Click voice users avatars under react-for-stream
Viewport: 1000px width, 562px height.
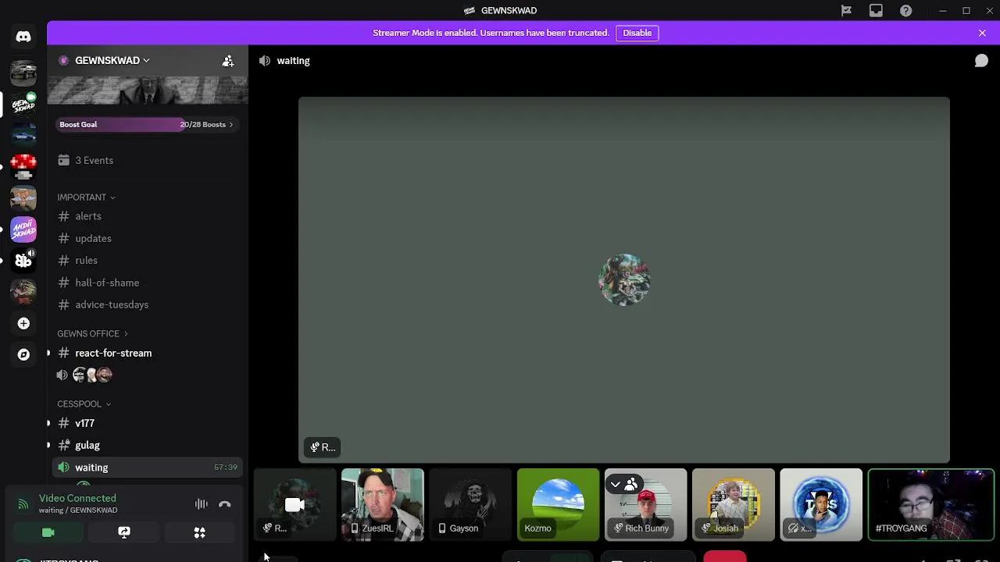tap(93, 375)
